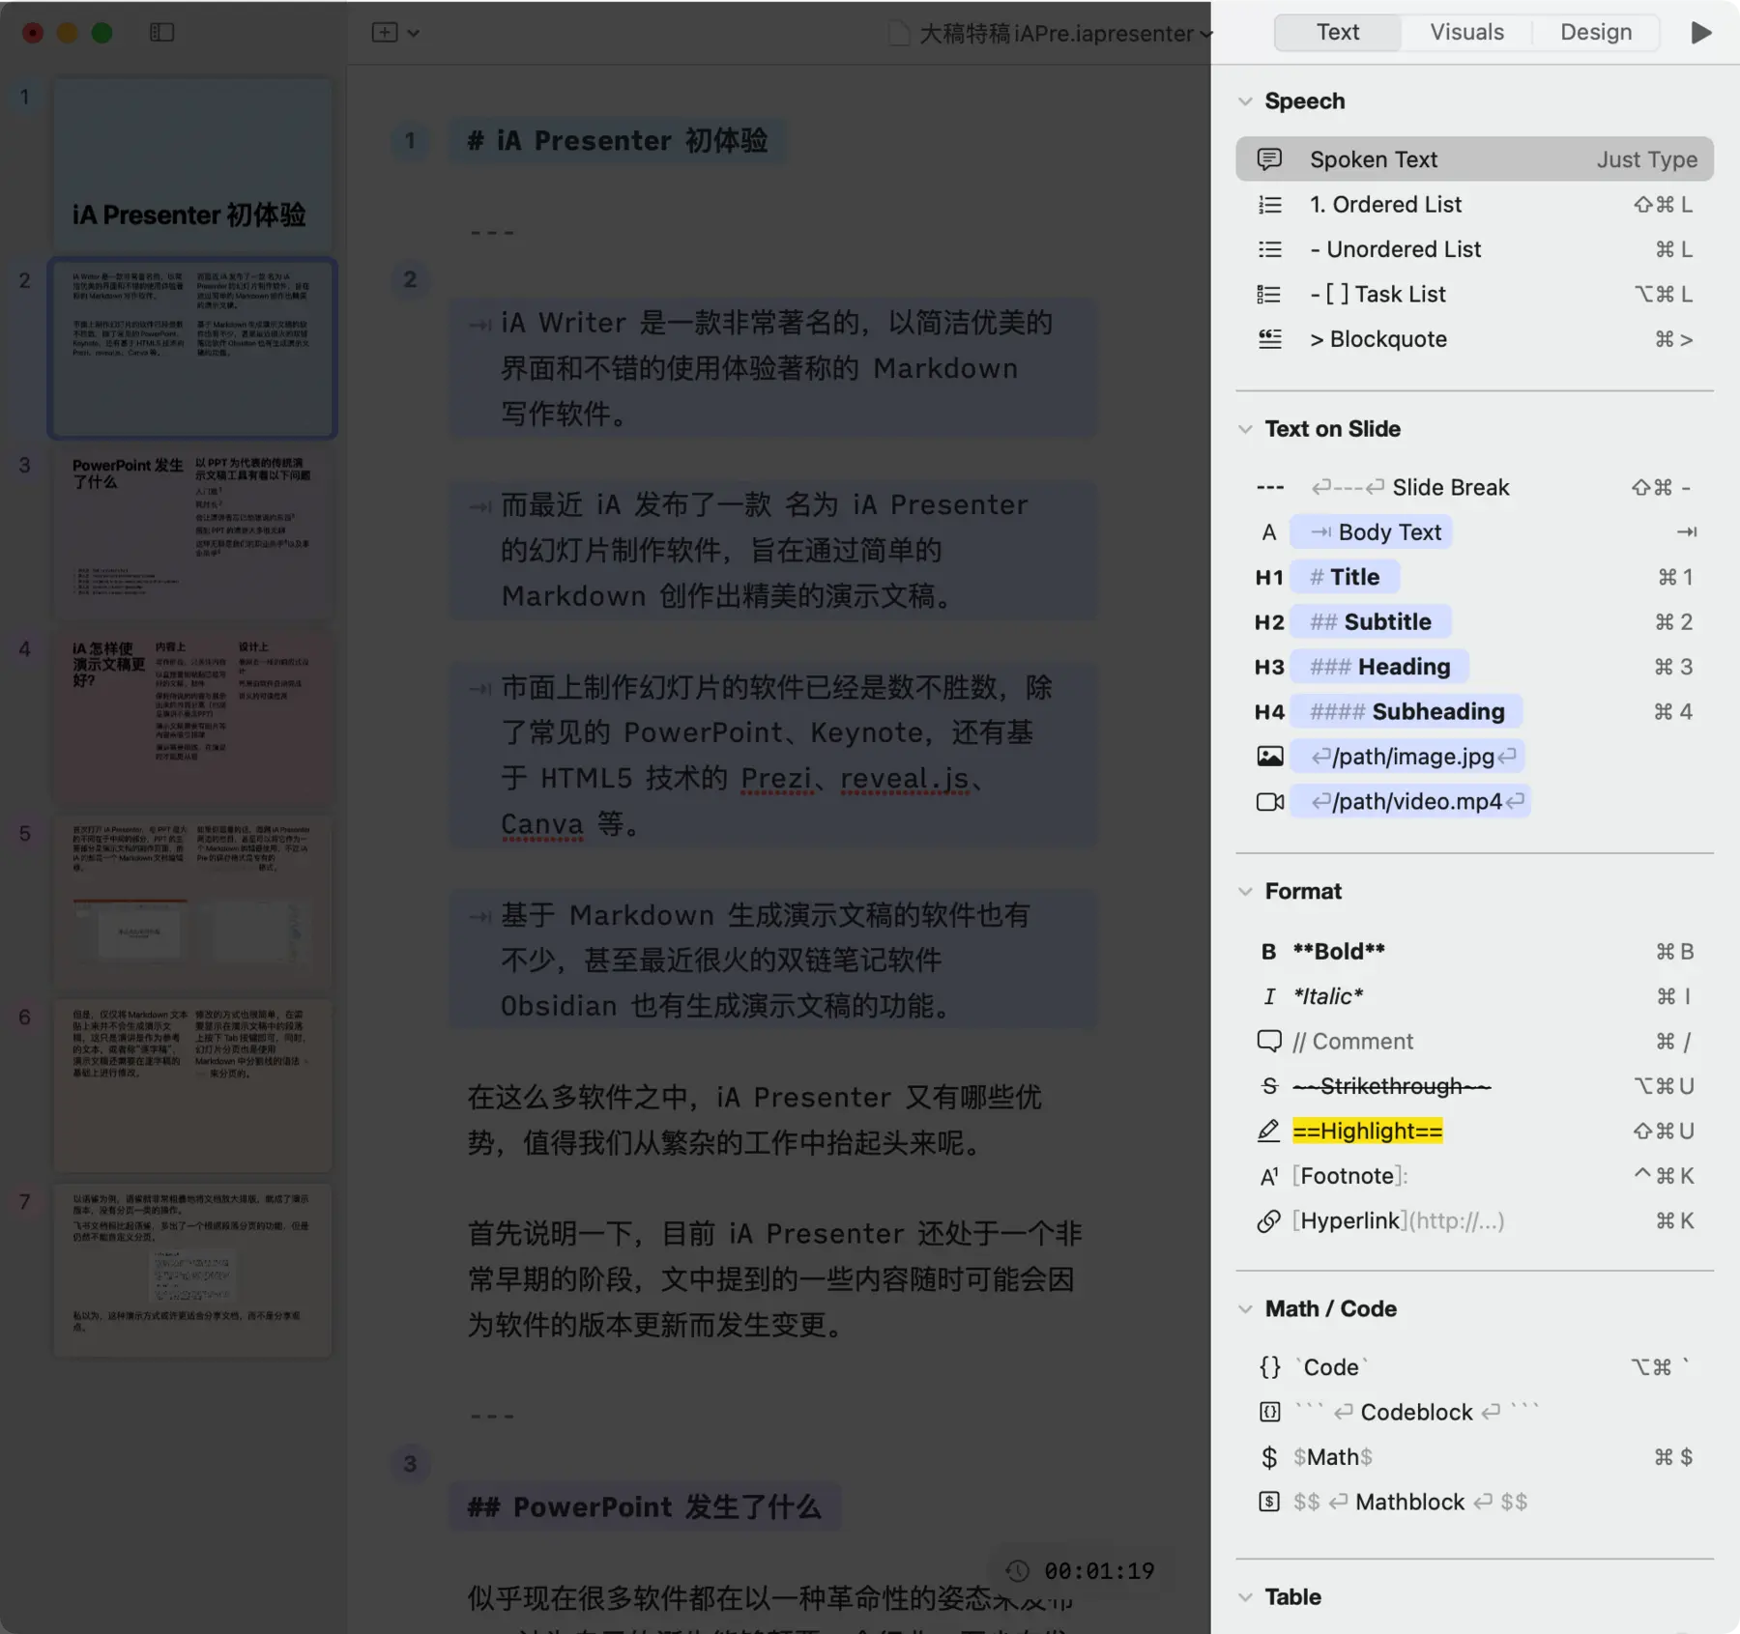The image size is (1740, 1634).
Task: Click the Codeblock icon
Action: (x=1269, y=1413)
